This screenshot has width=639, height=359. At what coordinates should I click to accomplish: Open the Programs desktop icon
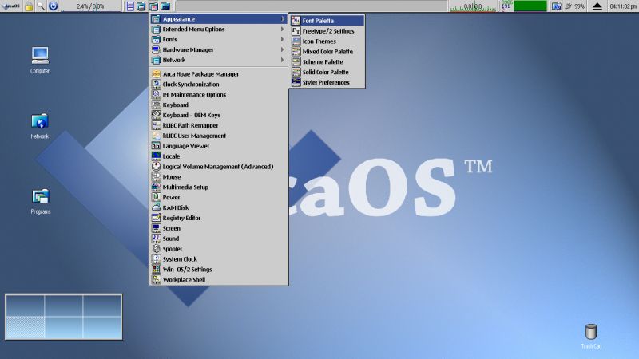[x=41, y=202]
